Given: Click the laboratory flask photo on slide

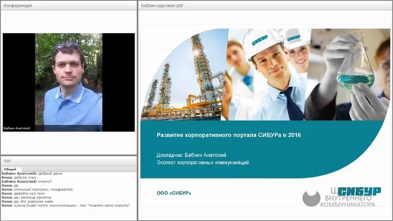Looking at the screenshot, I should point(347,75).
